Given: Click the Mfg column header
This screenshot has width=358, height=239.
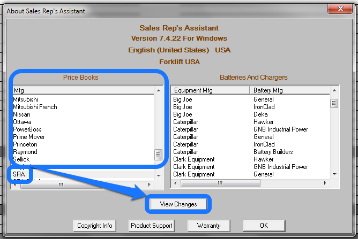Looking at the screenshot, I should [x=80, y=90].
